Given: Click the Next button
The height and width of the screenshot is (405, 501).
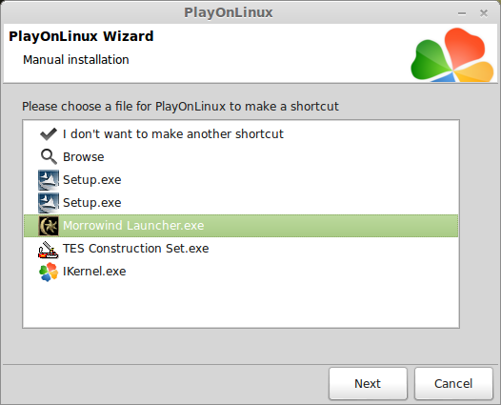Looking at the screenshot, I should (368, 383).
